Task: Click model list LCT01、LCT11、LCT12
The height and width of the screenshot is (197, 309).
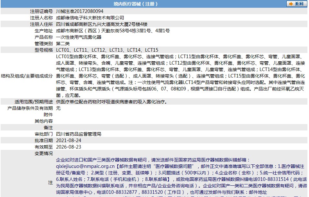Action: click(80, 50)
